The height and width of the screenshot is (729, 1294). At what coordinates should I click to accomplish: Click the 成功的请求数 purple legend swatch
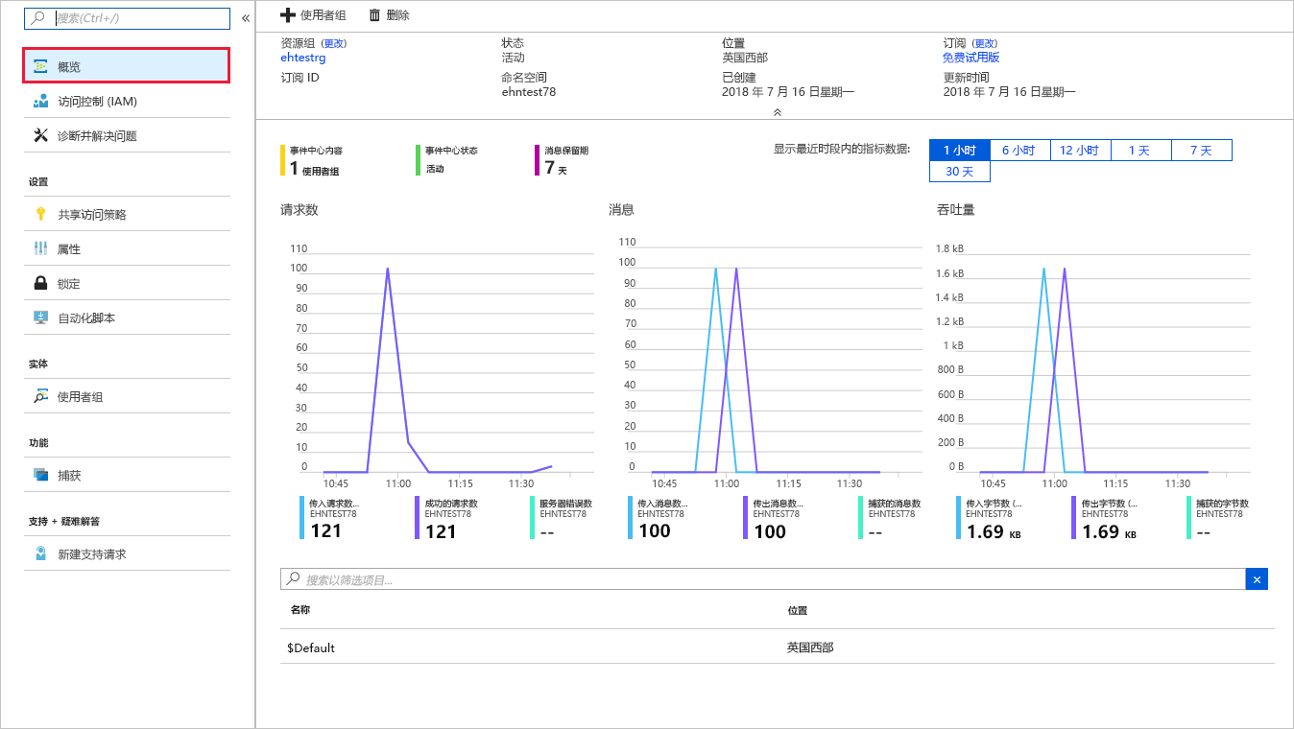pos(418,517)
